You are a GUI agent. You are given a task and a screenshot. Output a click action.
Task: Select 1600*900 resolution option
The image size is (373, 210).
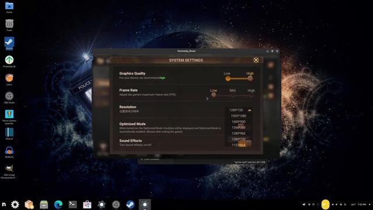click(x=238, y=122)
